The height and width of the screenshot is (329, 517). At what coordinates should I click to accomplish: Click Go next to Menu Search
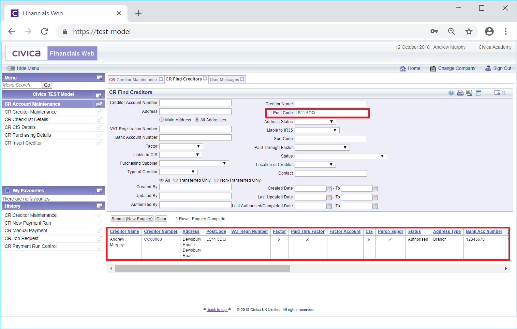47,85
